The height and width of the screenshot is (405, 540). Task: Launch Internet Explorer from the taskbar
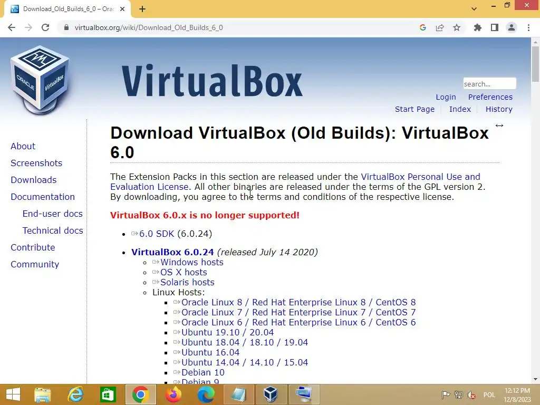(75, 394)
